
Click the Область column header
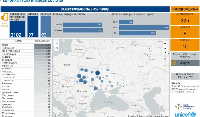click(x=18, y=41)
